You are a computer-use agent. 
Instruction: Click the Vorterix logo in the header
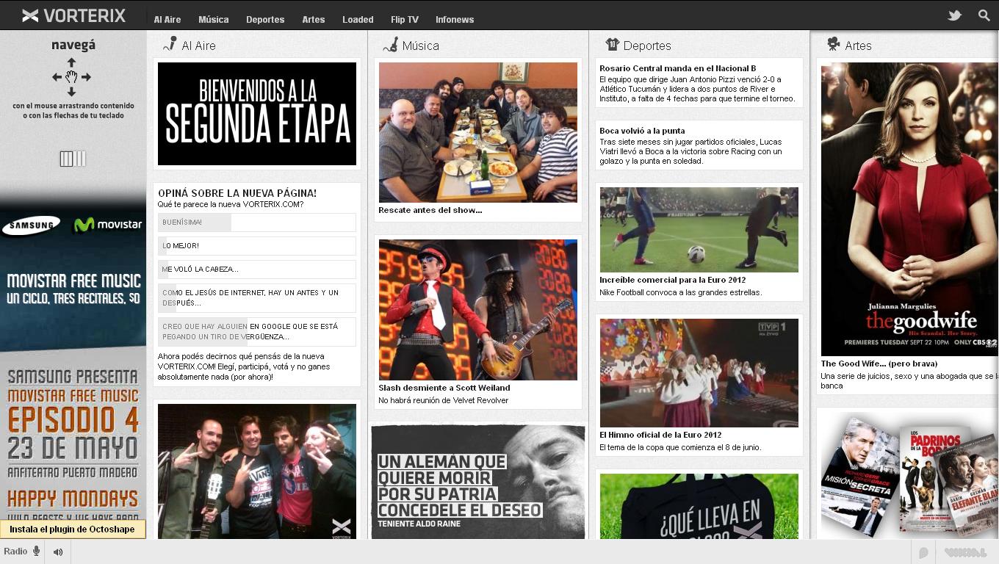(x=73, y=15)
